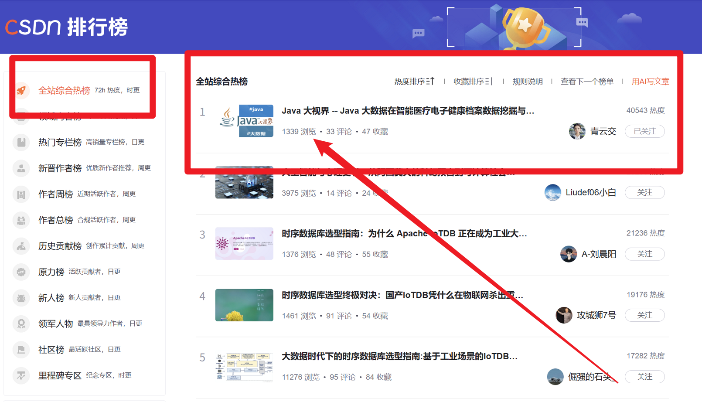Click the milestone icon beside 里程碑专区
Image resolution: width=702 pixels, height=402 pixels.
click(21, 375)
